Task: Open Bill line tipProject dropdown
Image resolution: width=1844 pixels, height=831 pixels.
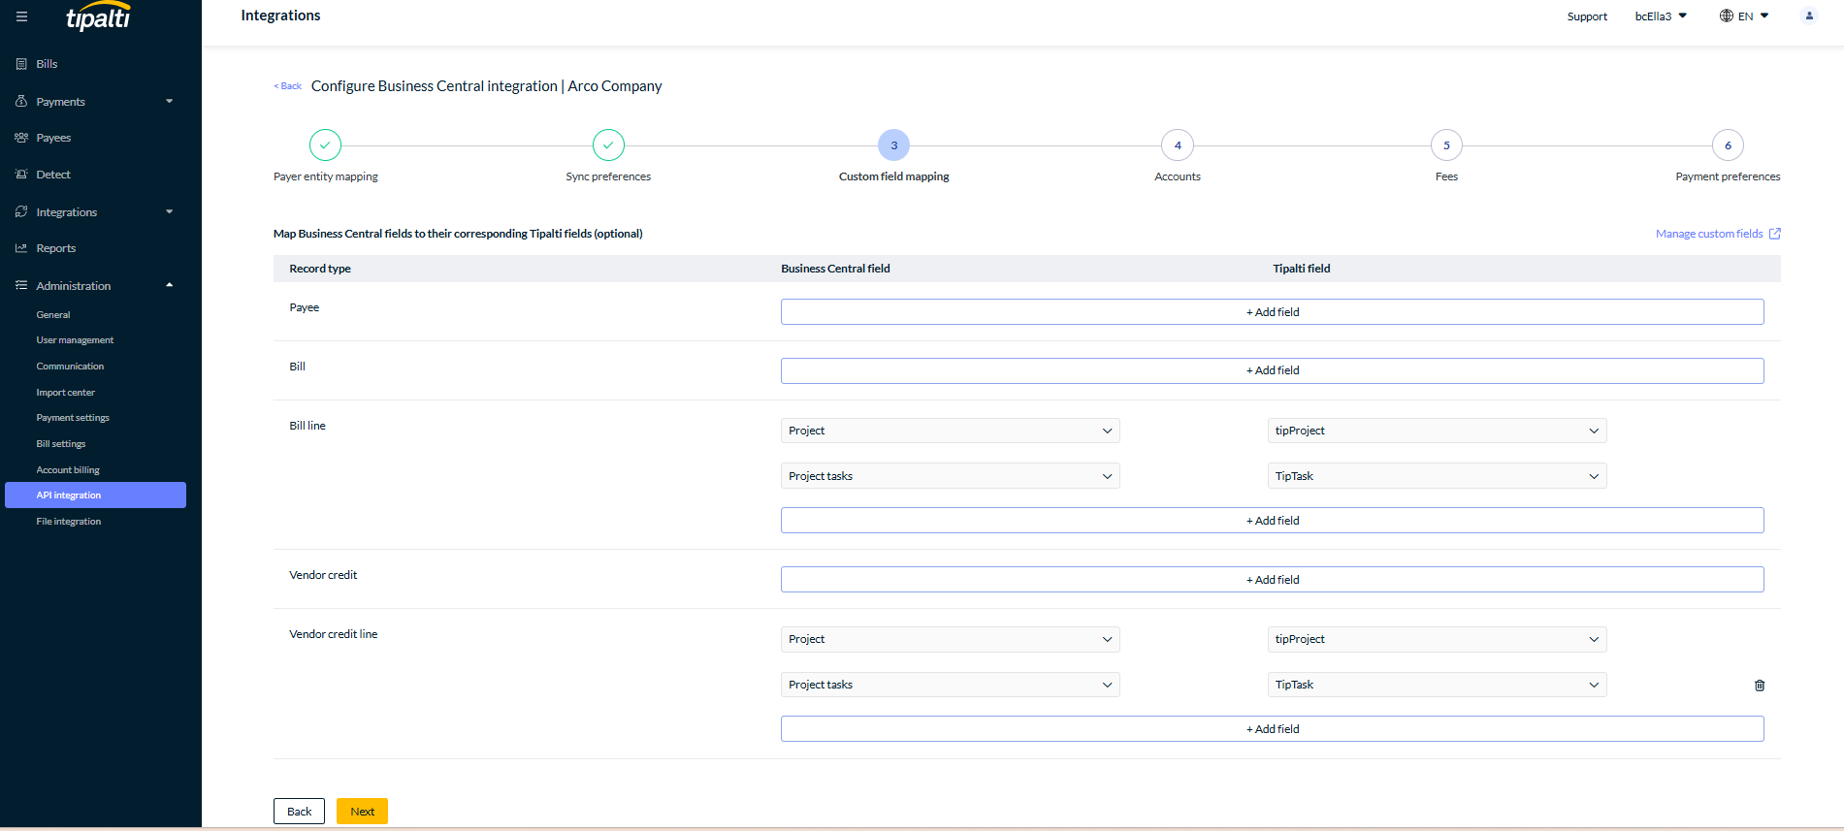Action: 1437,431
